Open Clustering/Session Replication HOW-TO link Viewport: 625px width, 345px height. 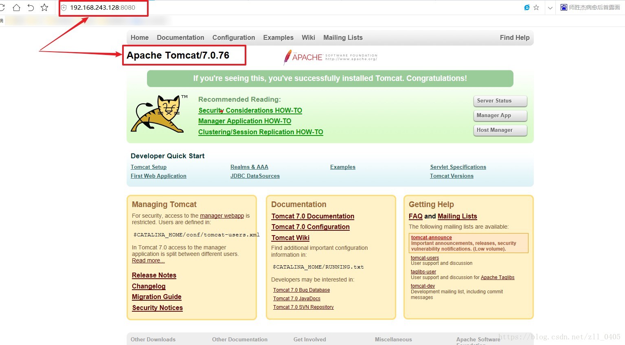(x=261, y=132)
